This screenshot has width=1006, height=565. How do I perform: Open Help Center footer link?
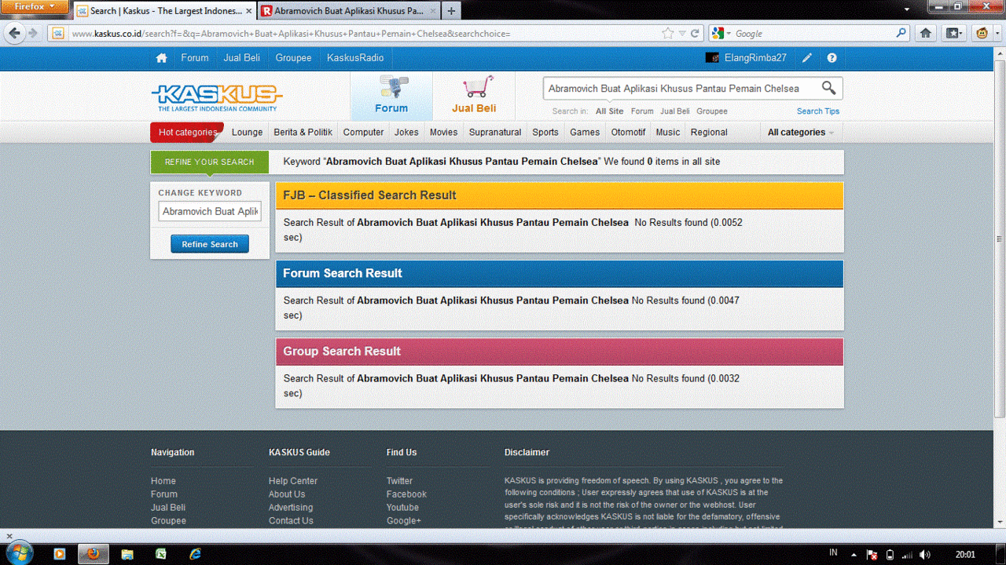pyautogui.click(x=293, y=481)
